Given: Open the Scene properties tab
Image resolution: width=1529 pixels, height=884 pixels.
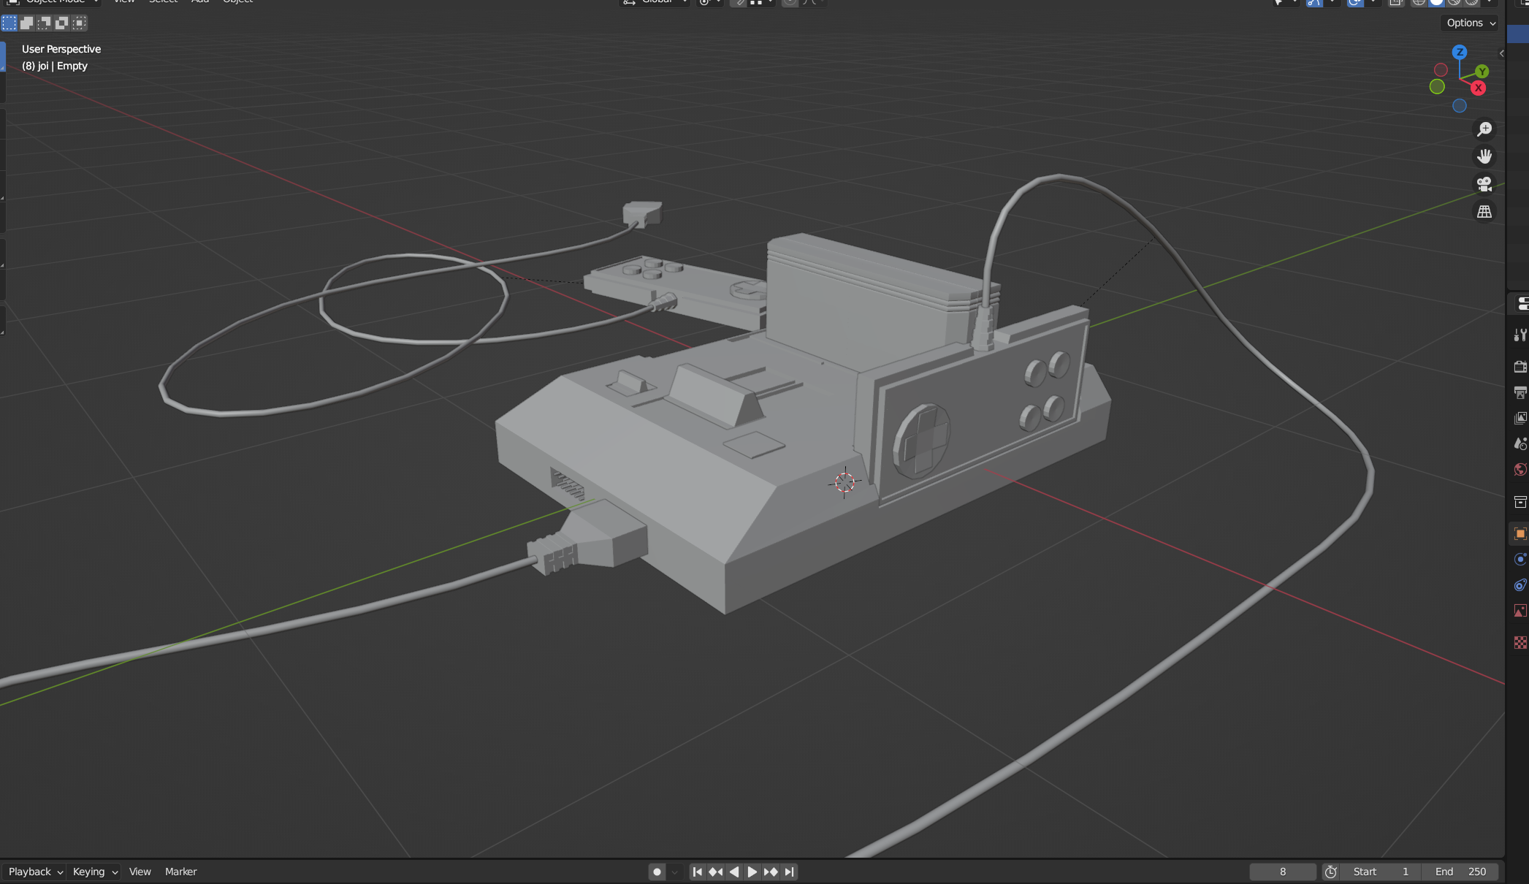Looking at the screenshot, I should click(1520, 443).
